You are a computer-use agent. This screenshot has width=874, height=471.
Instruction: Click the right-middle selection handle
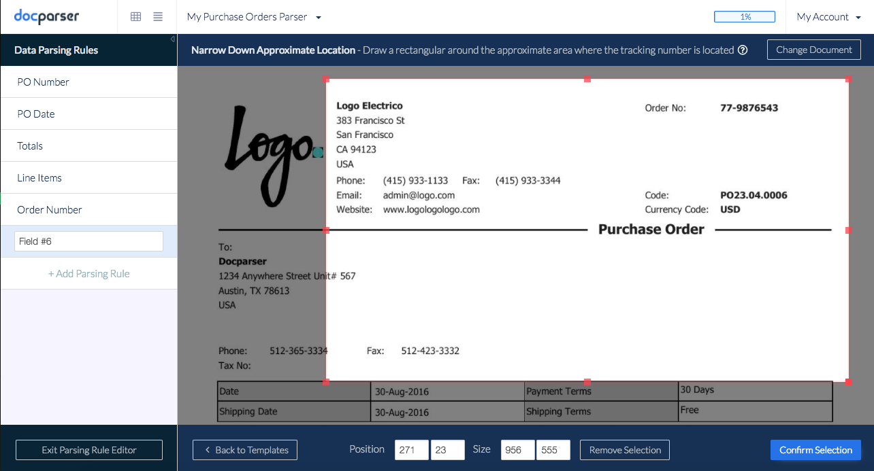pos(848,230)
